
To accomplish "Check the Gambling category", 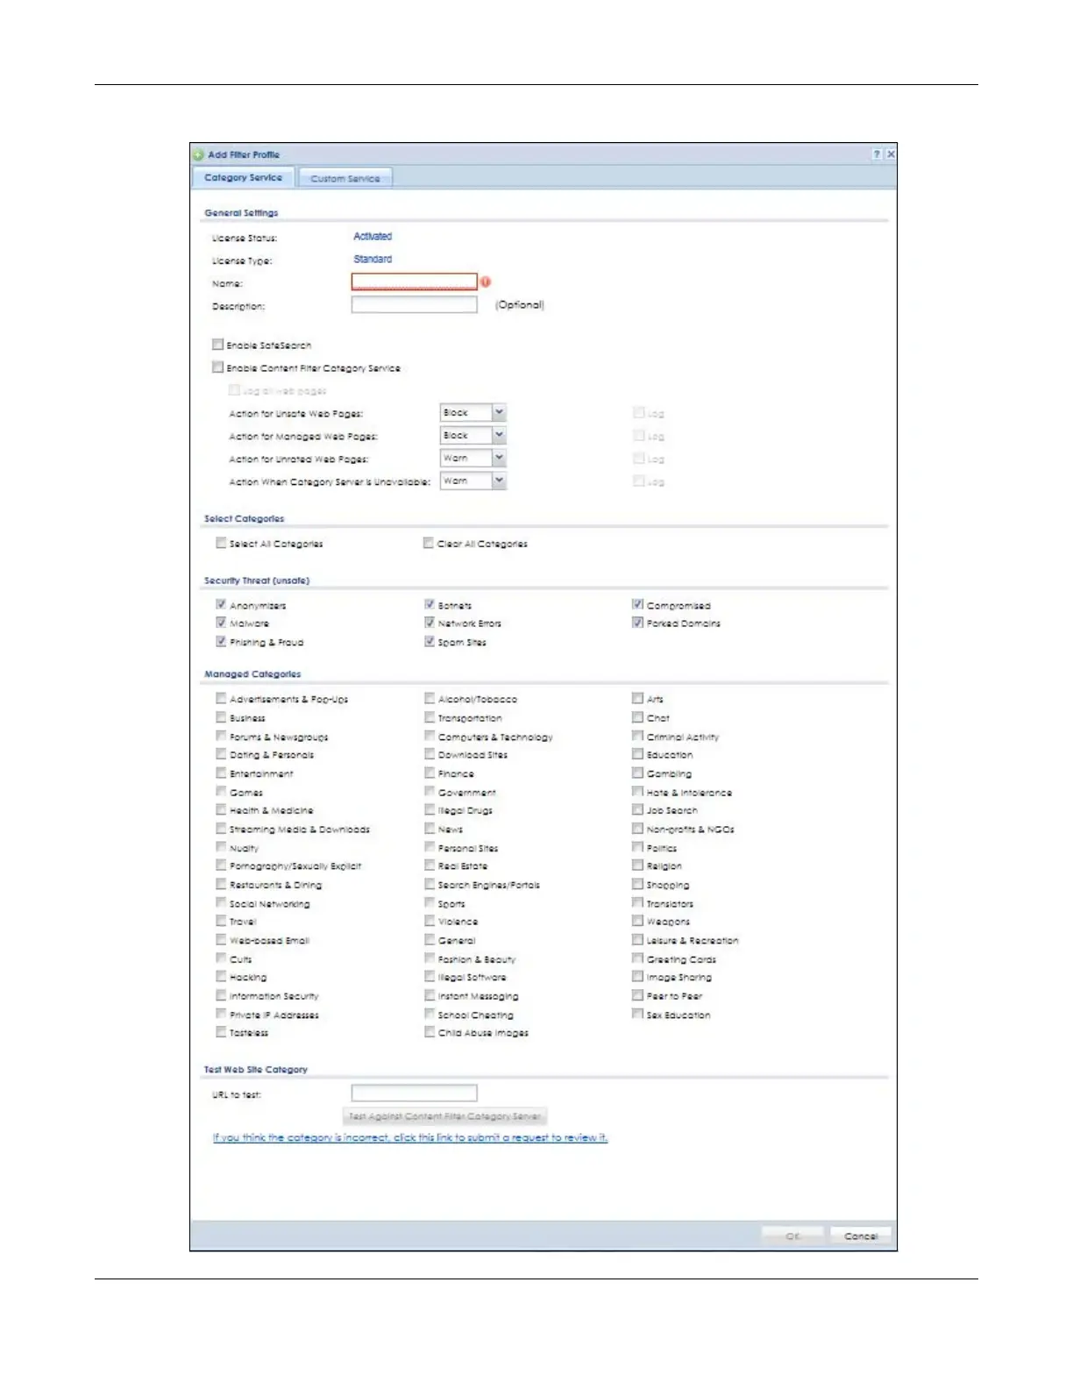I will (638, 773).
